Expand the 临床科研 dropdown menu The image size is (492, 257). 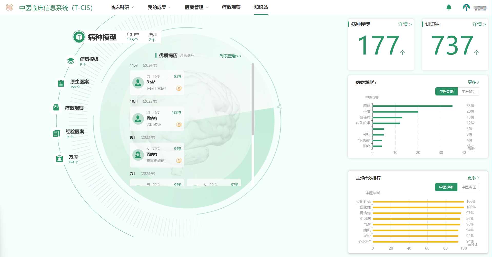[120, 7]
